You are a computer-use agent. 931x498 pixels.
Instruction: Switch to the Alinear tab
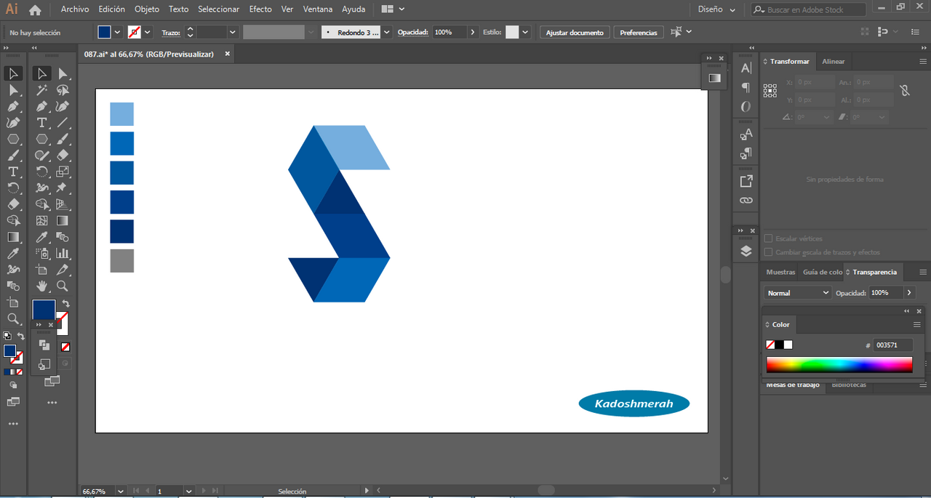click(x=834, y=62)
